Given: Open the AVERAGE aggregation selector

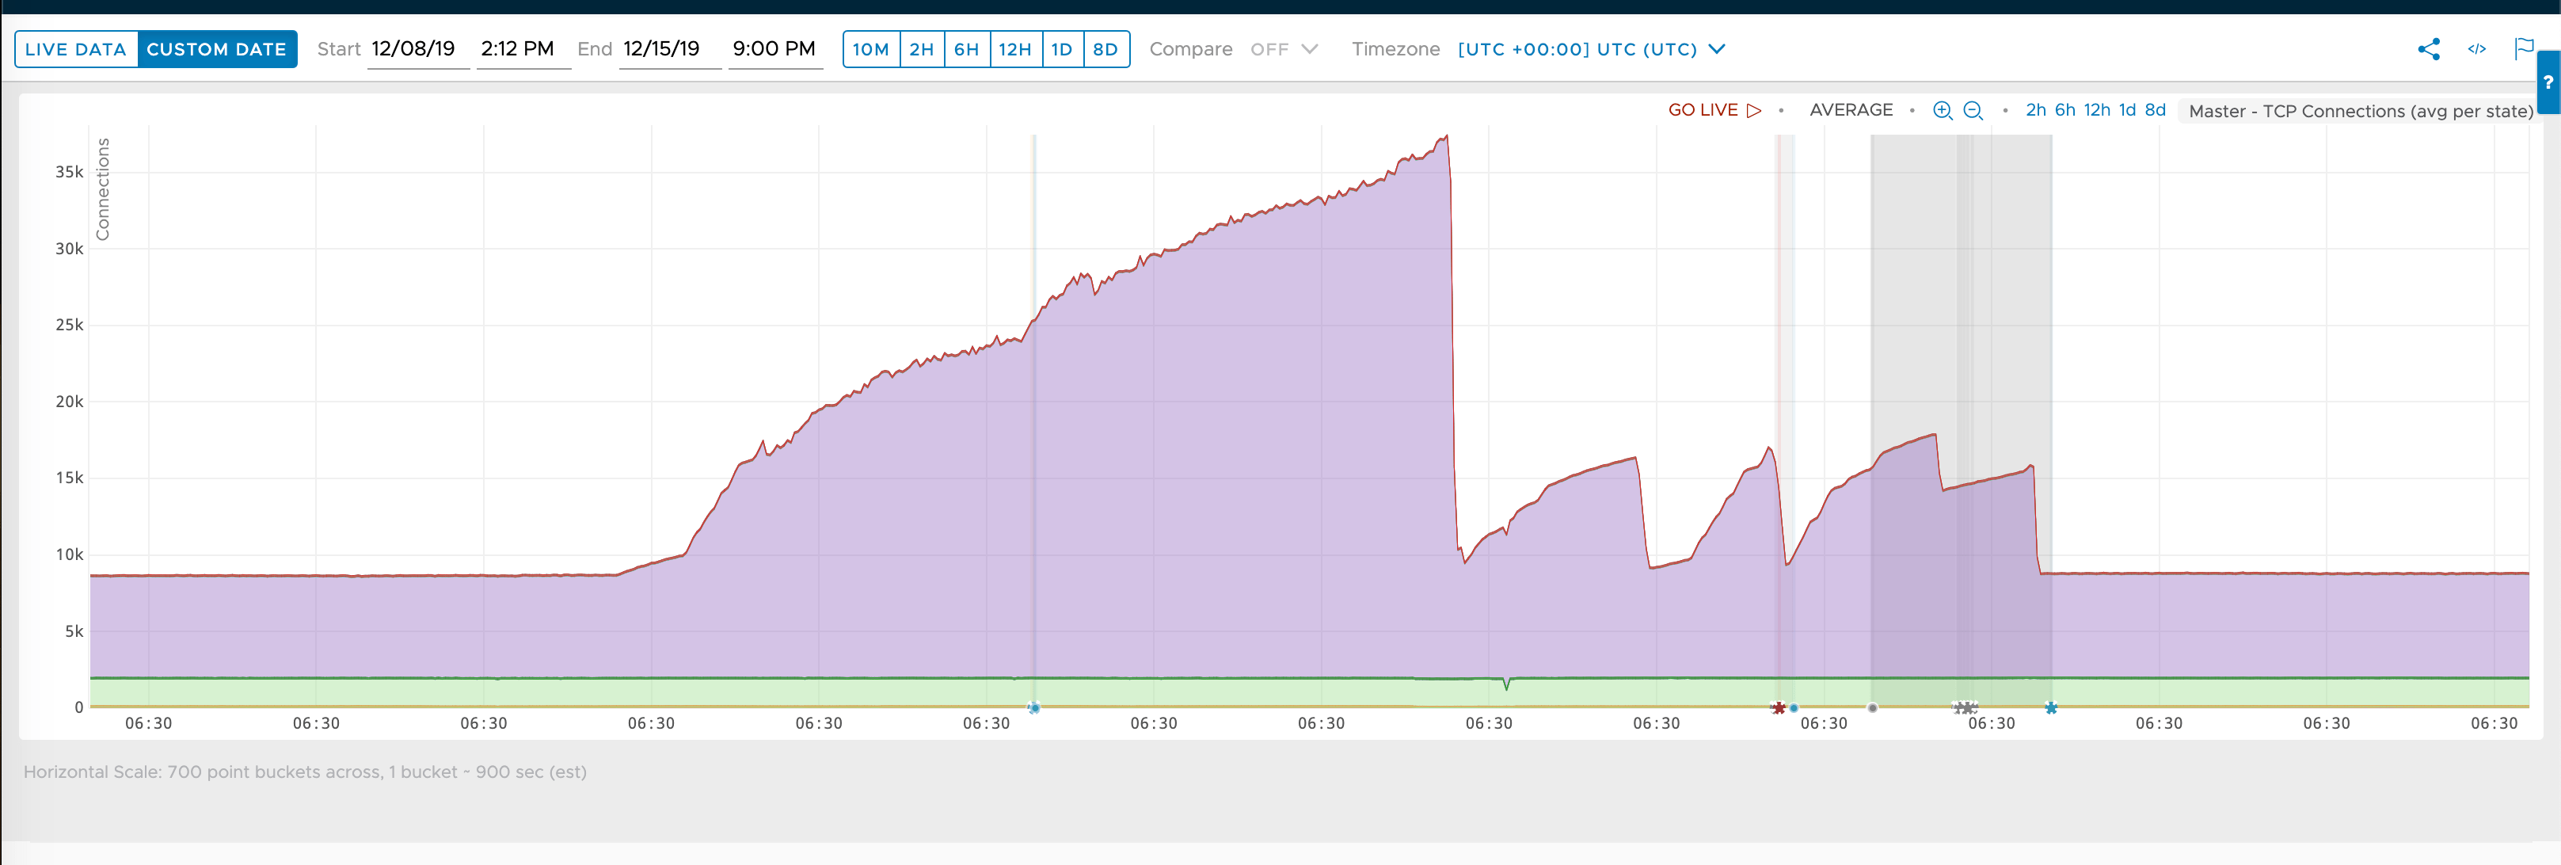Looking at the screenshot, I should pyautogui.click(x=1851, y=110).
